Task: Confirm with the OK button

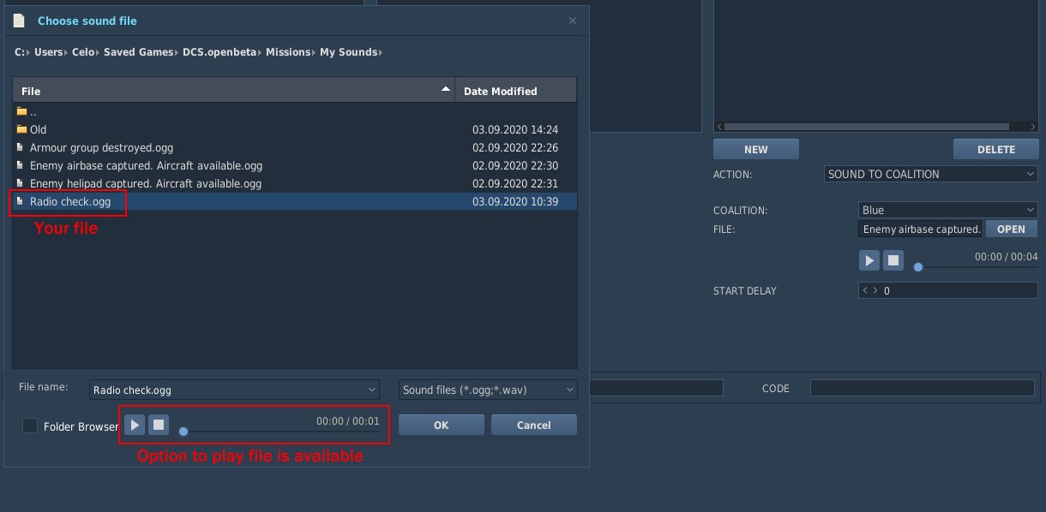Action: pyautogui.click(x=442, y=425)
